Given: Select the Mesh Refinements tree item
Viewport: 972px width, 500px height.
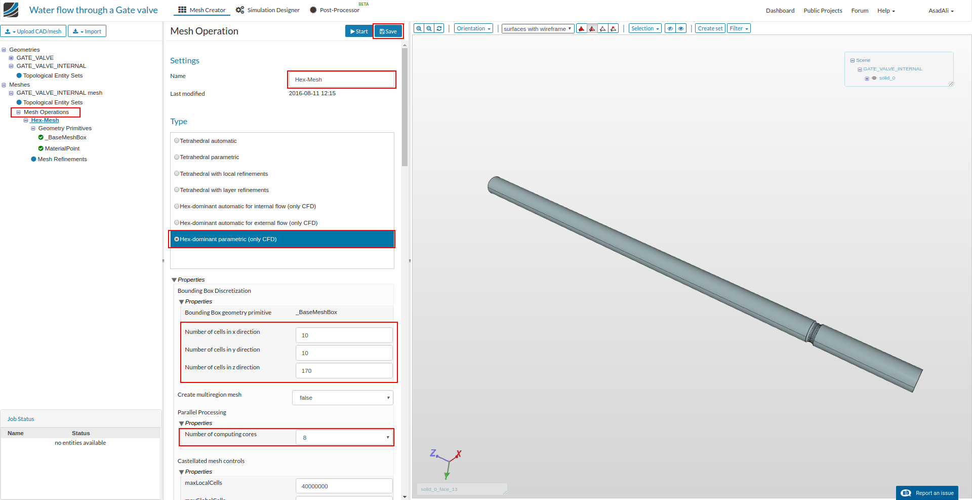Looking at the screenshot, I should (x=62, y=159).
